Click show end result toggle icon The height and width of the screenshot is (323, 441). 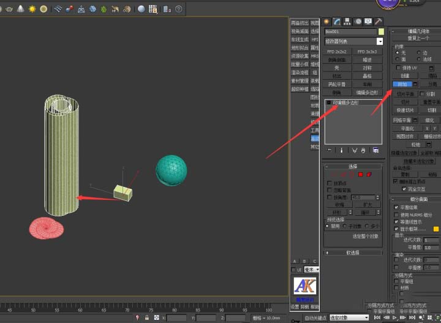[x=341, y=150]
